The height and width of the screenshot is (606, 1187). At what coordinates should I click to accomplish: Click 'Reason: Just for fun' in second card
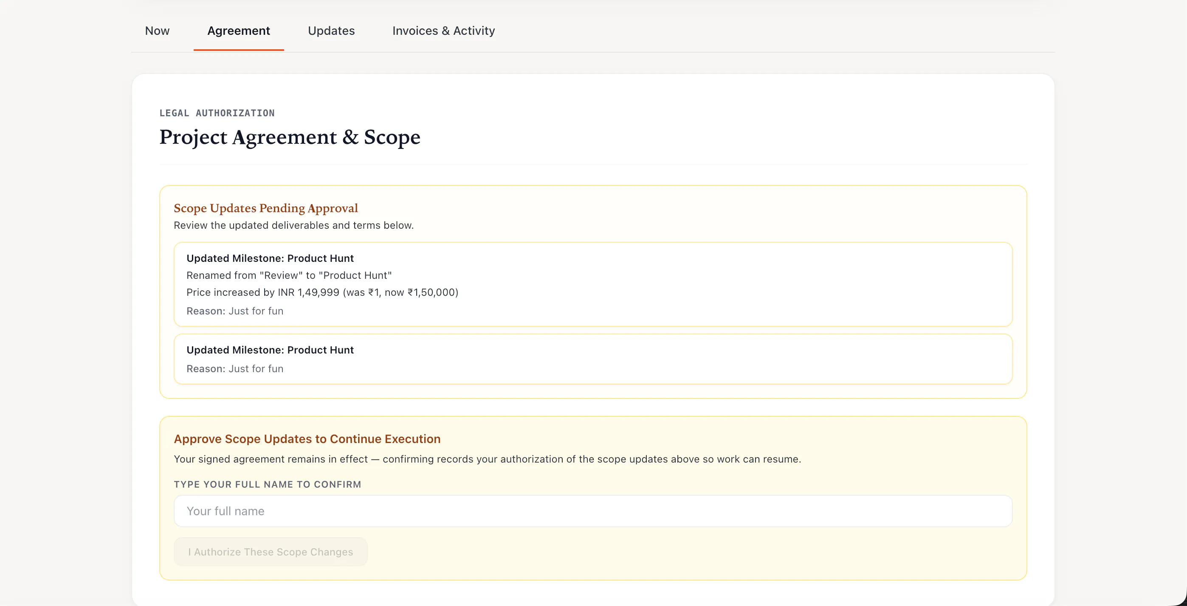pyautogui.click(x=235, y=369)
